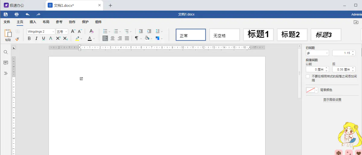Screen dimensions: 362x155
Task: Click the bulleted list icon
Action: pos(105,31)
